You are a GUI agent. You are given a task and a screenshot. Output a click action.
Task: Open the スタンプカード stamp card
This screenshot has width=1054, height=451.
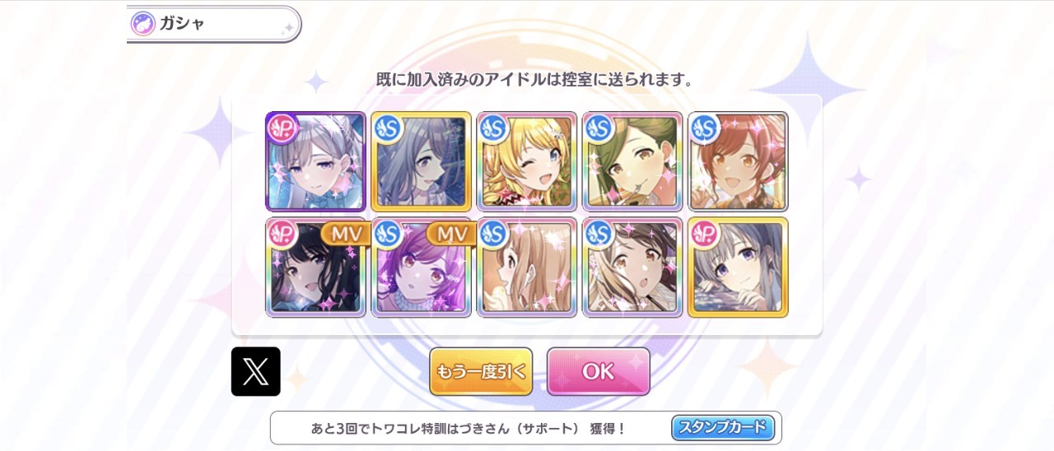[723, 428]
